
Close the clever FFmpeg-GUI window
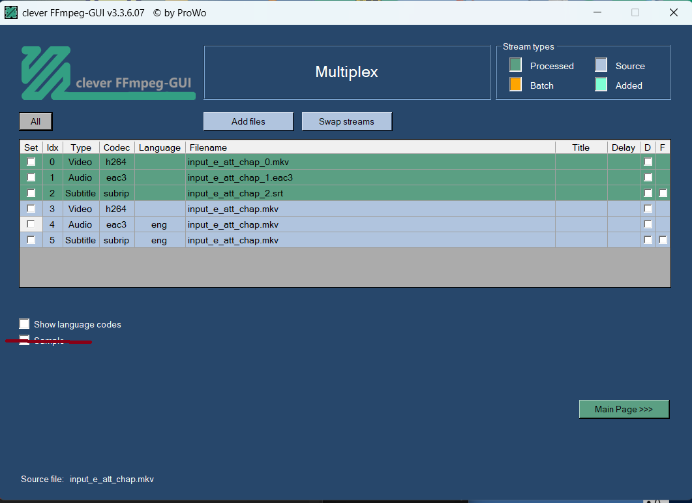pyautogui.click(x=674, y=12)
